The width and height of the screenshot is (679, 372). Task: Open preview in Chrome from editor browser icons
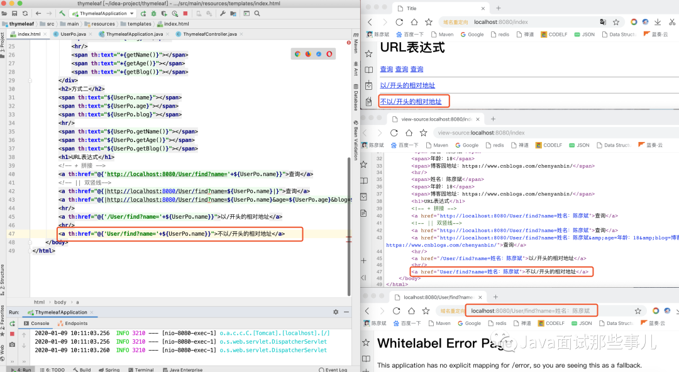click(297, 54)
